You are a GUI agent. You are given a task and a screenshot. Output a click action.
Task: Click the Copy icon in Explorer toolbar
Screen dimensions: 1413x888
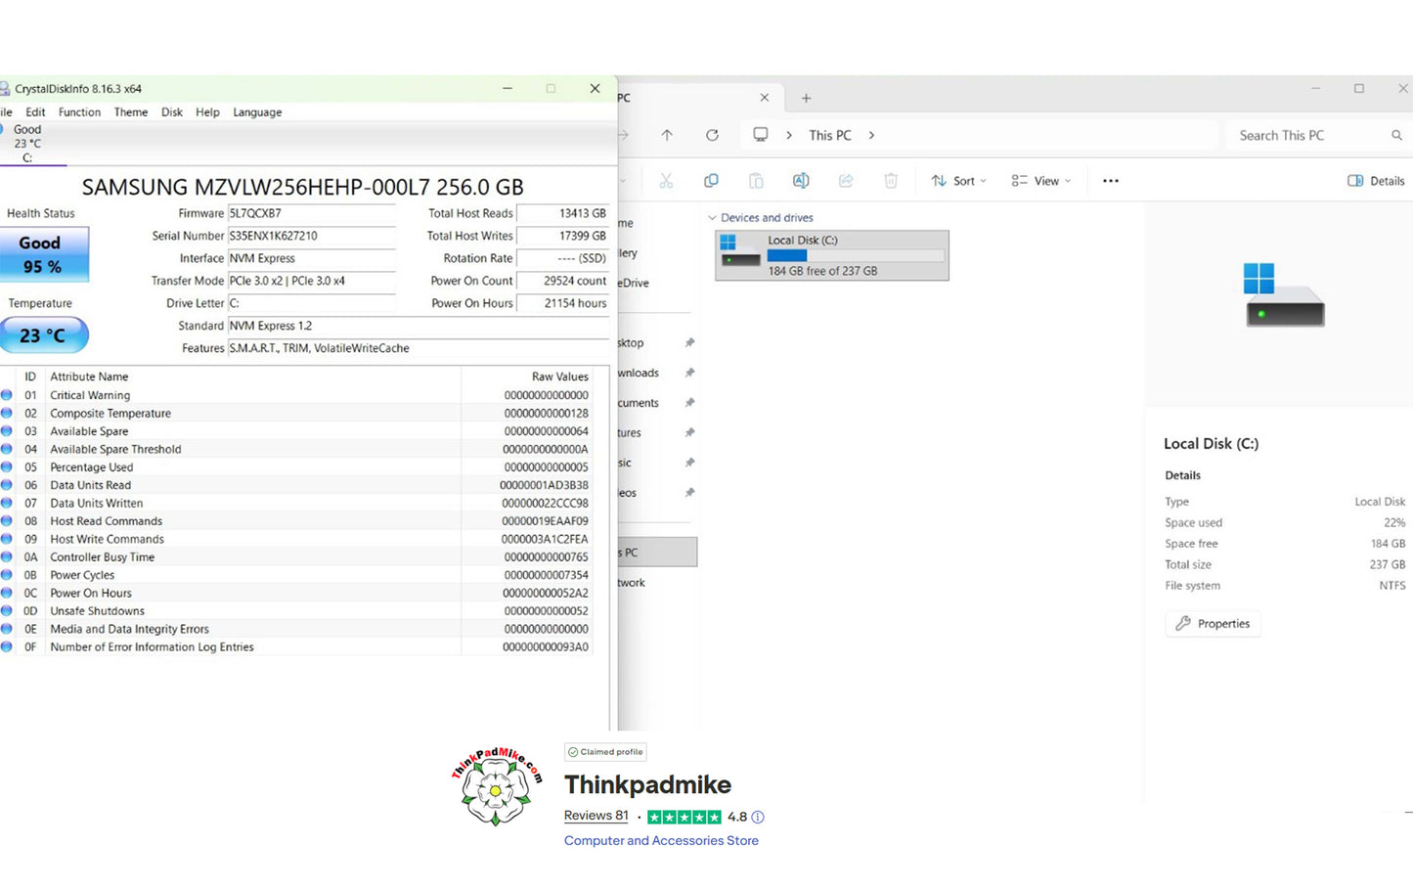pos(711,181)
